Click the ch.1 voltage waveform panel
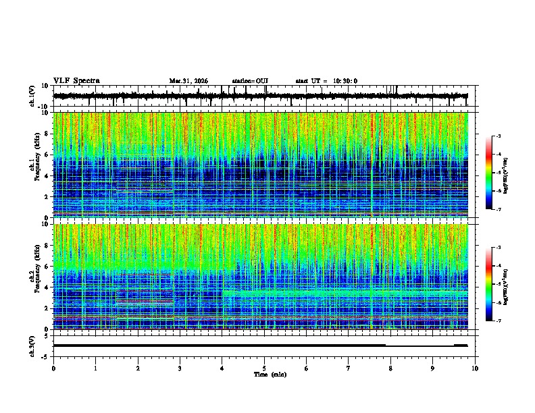 click(x=264, y=96)
